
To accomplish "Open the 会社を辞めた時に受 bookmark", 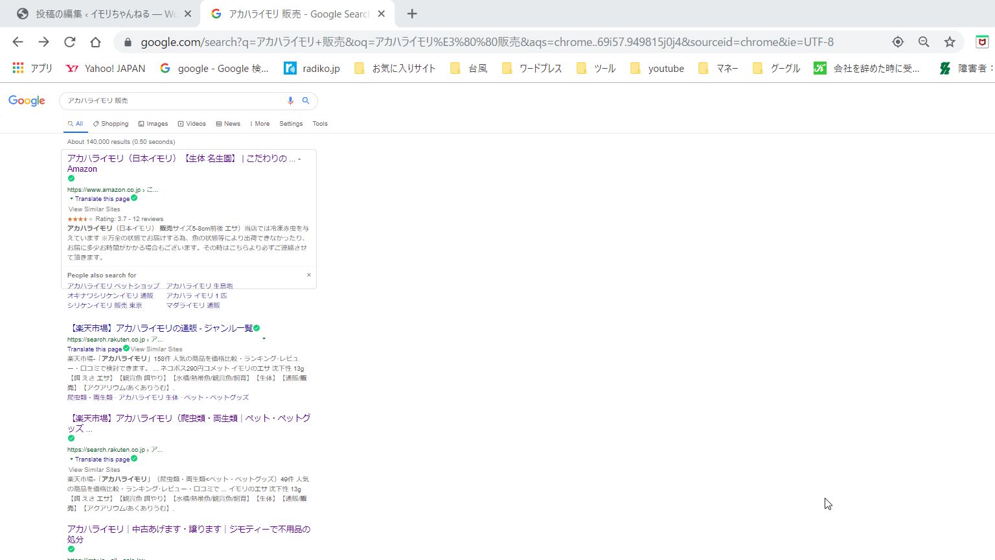I will point(867,68).
